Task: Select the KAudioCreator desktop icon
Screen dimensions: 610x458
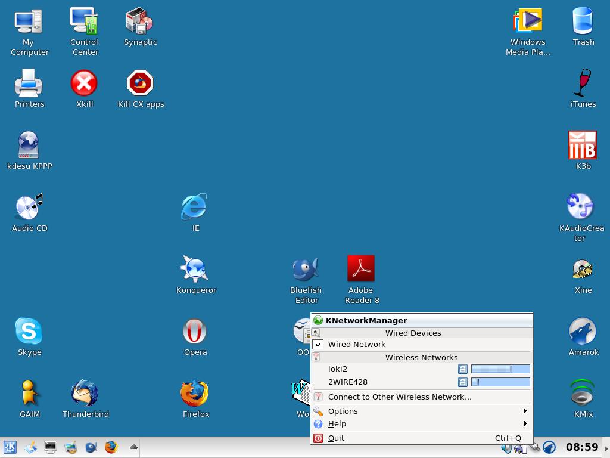Action: [581, 218]
